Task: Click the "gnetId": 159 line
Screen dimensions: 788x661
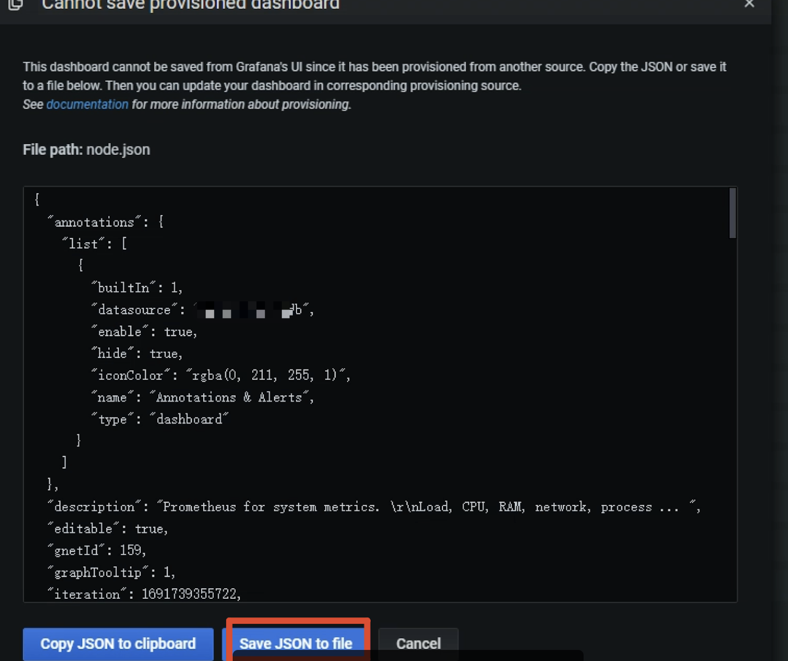Action: coord(97,550)
